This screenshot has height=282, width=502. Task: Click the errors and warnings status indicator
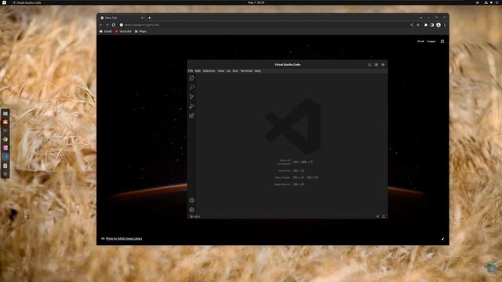pyautogui.click(x=195, y=216)
